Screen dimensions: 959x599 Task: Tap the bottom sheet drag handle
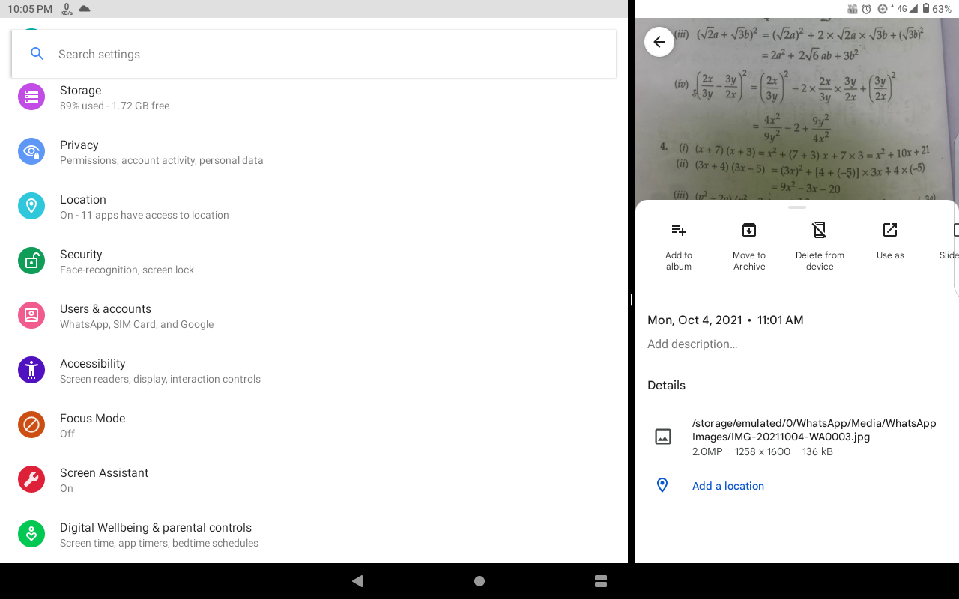coord(797,207)
